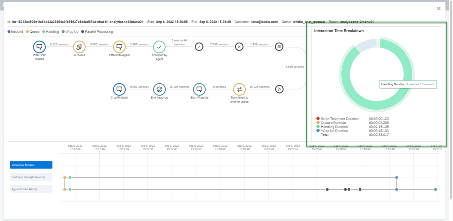Click the '2.265 seconds' connector label
This screenshot has height=221, width=453.
pyautogui.click(x=139, y=44)
